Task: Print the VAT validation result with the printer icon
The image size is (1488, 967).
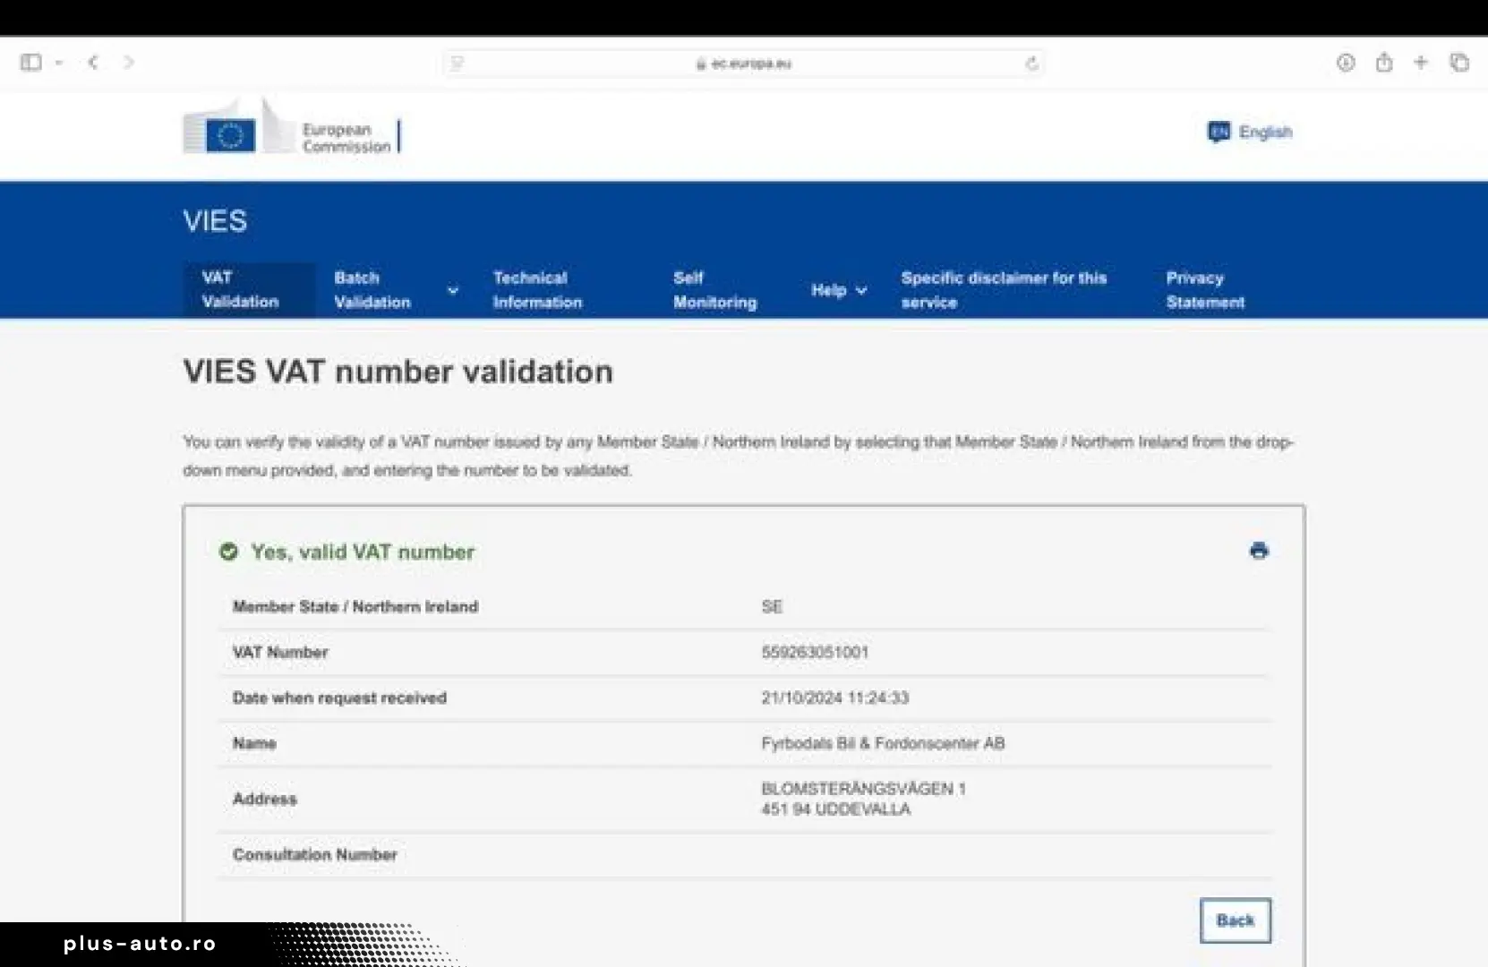Action: coord(1259,551)
